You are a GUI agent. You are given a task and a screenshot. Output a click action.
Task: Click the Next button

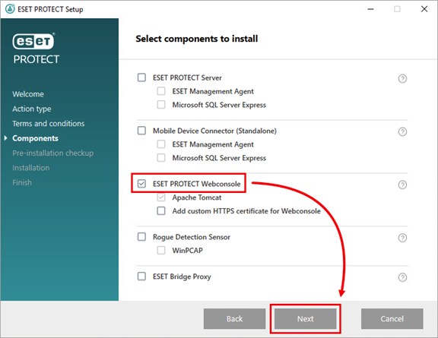tap(306, 319)
